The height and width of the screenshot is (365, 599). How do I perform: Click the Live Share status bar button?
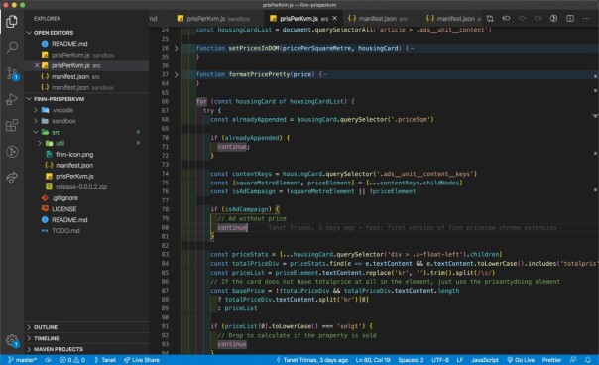point(142,360)
